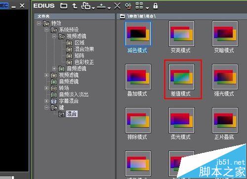Choose the 叠加模式 blend effect thumbnail
Viewport: 247px width, 179px height.
(x=138, y=77)
